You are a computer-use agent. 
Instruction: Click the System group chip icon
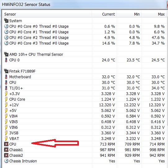click(x=6, y=21)
